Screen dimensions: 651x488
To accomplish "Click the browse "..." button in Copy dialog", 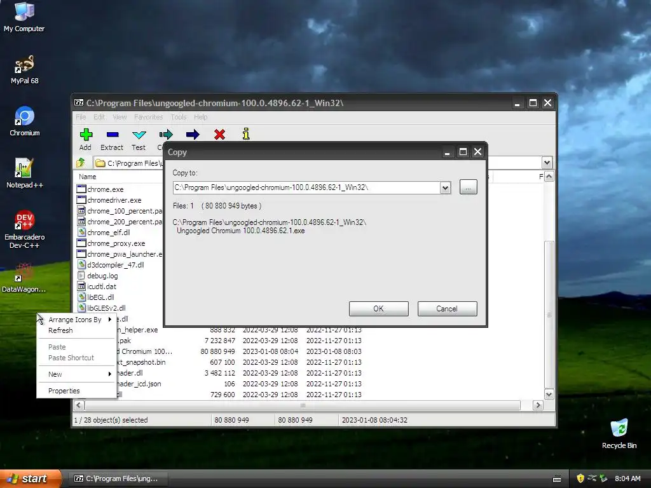I will [x=469, y=187].
